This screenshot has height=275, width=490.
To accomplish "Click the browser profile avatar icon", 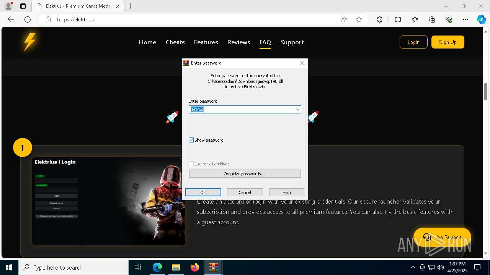I will click(8, 6).
